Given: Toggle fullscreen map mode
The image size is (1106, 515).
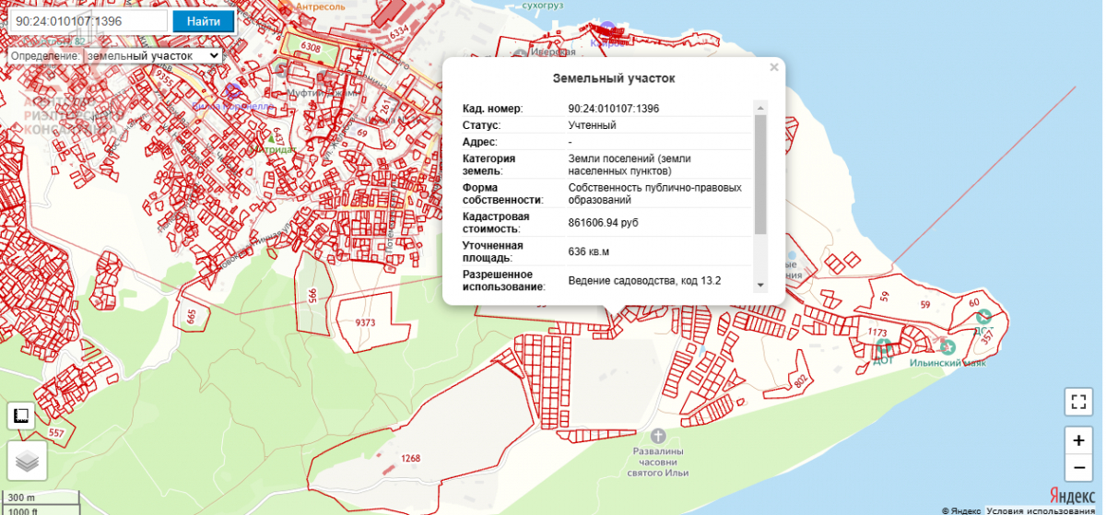Looking at the screenshot, I should pyautogui.click(x=1077, y=402).
